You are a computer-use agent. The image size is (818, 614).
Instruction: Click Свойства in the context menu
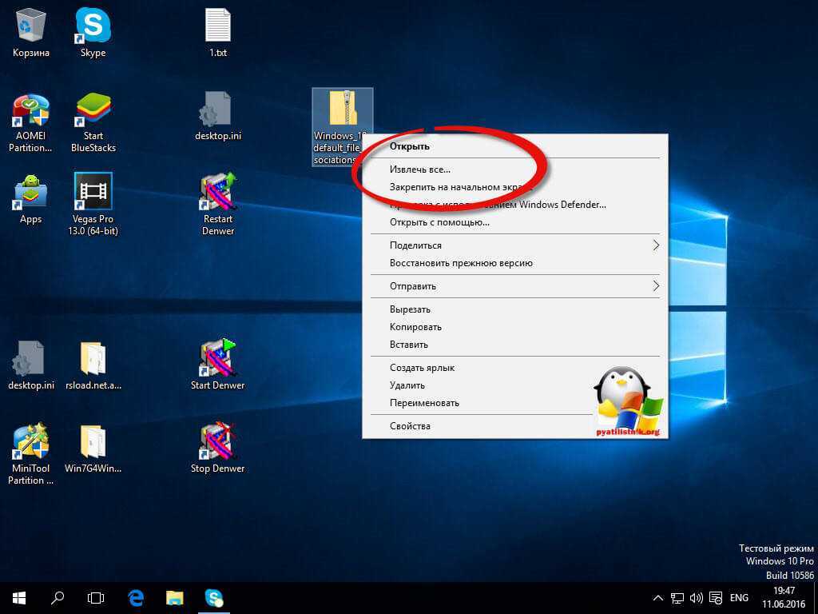click(x=410, y=426)
